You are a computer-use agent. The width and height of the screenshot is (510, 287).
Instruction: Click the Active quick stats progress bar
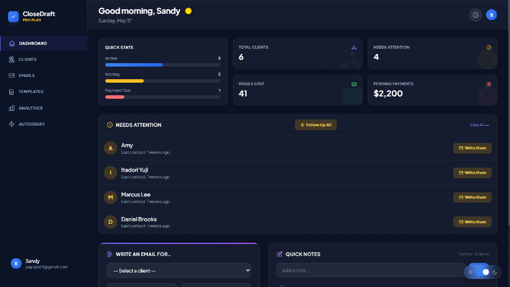[x=162, y=65]
